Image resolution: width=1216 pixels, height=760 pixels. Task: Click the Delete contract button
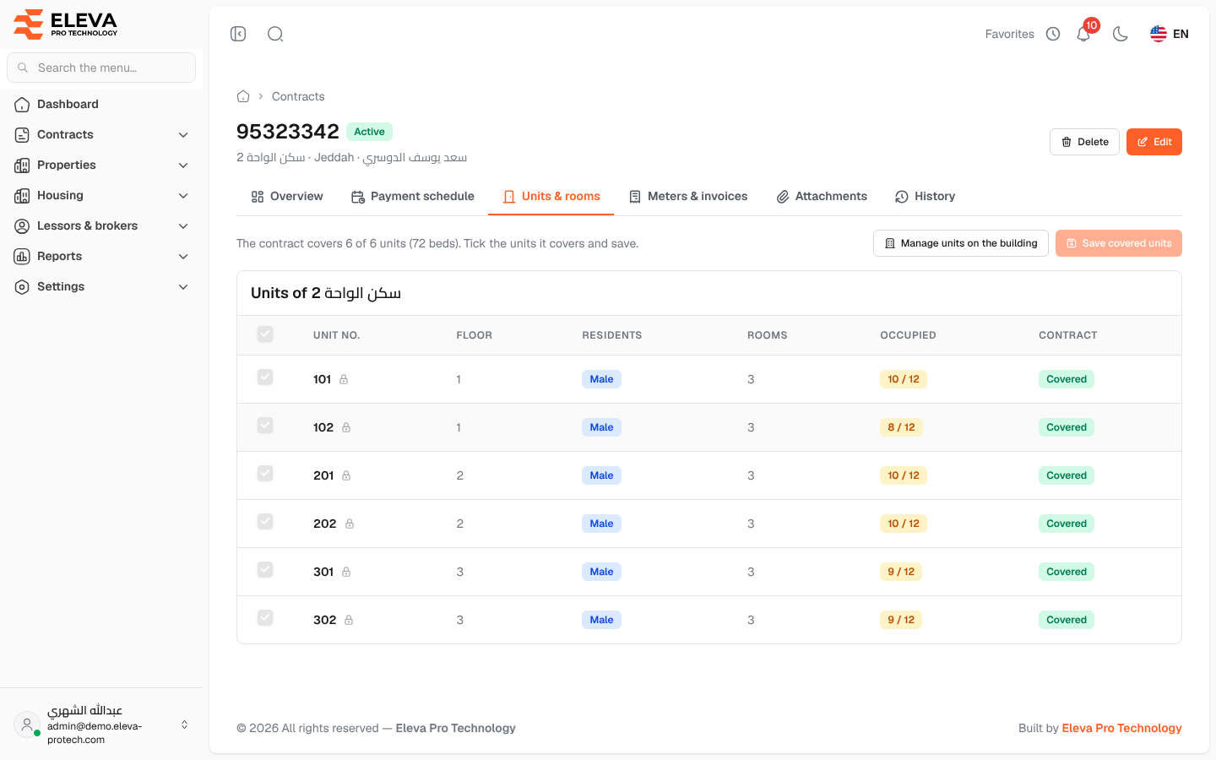1084,142
